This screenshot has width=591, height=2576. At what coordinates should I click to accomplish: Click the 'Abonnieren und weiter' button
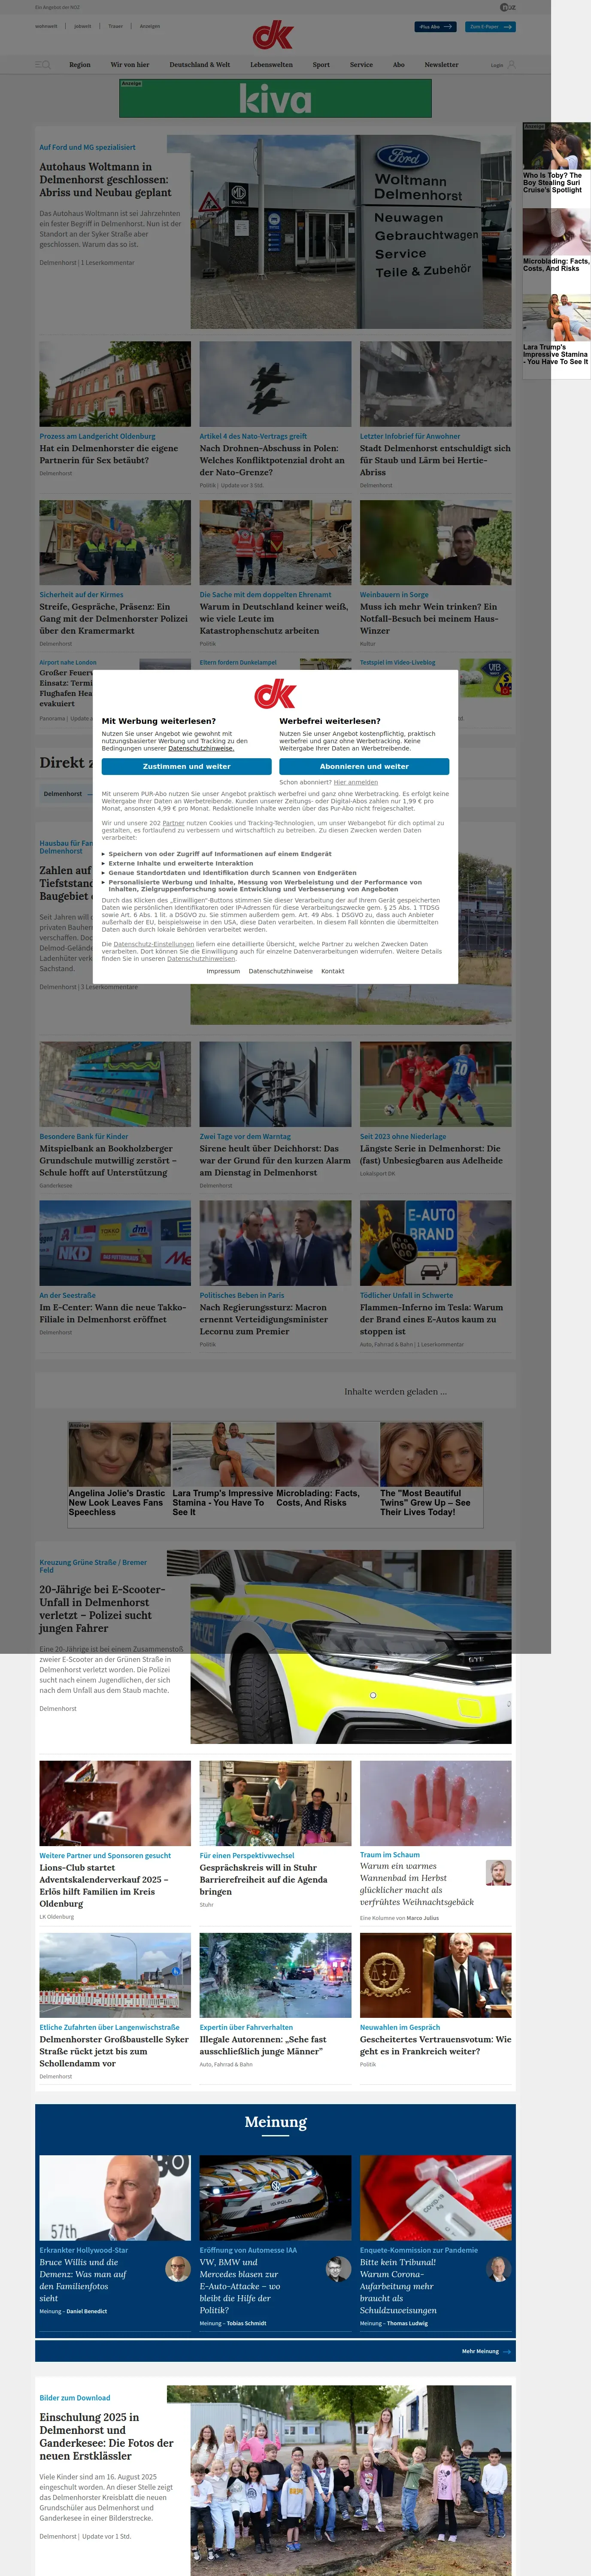364,766
